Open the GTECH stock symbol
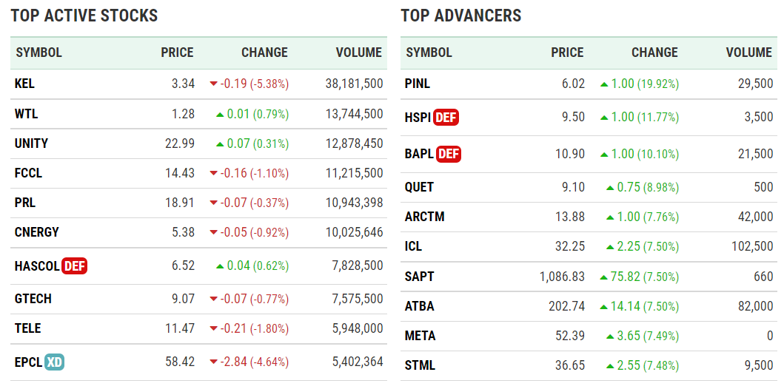This screenshot has width=784, height=389. (x=33, y=299)
